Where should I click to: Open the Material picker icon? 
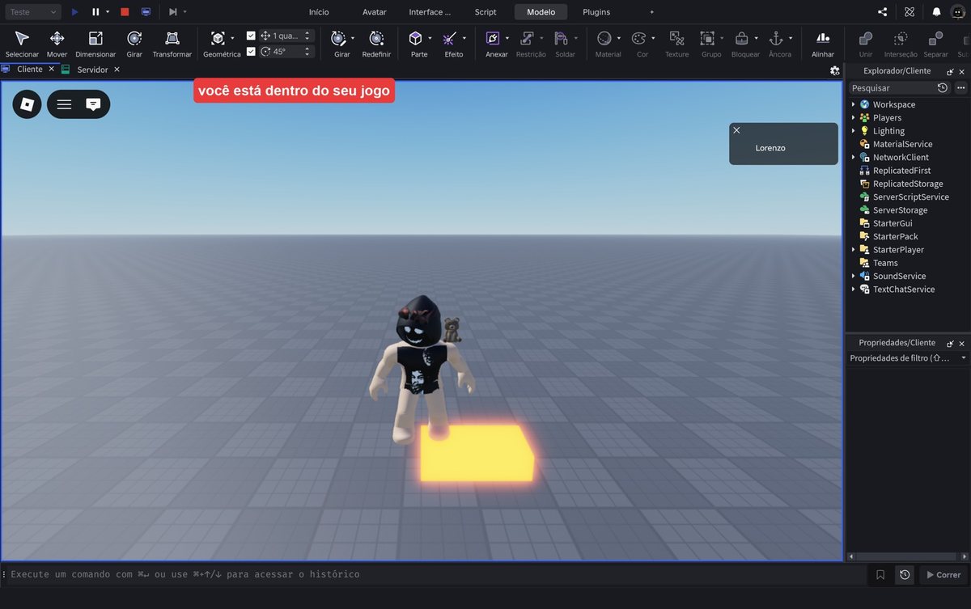(x=604, y=39)
